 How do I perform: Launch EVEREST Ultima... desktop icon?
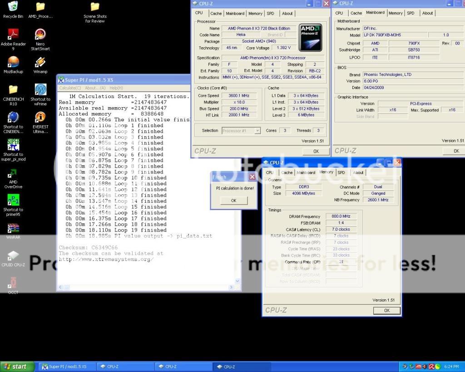[x=40, y=122]
